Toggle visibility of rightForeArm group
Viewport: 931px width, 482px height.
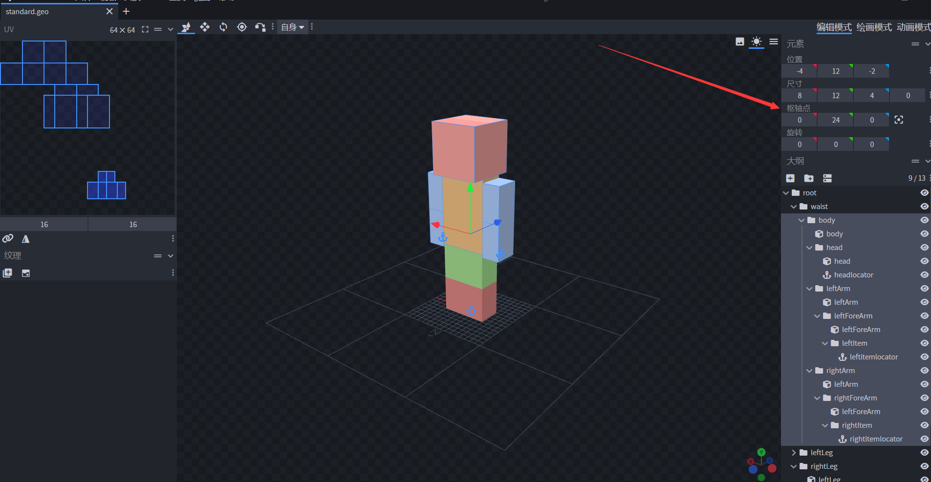(x=924, y=398)
